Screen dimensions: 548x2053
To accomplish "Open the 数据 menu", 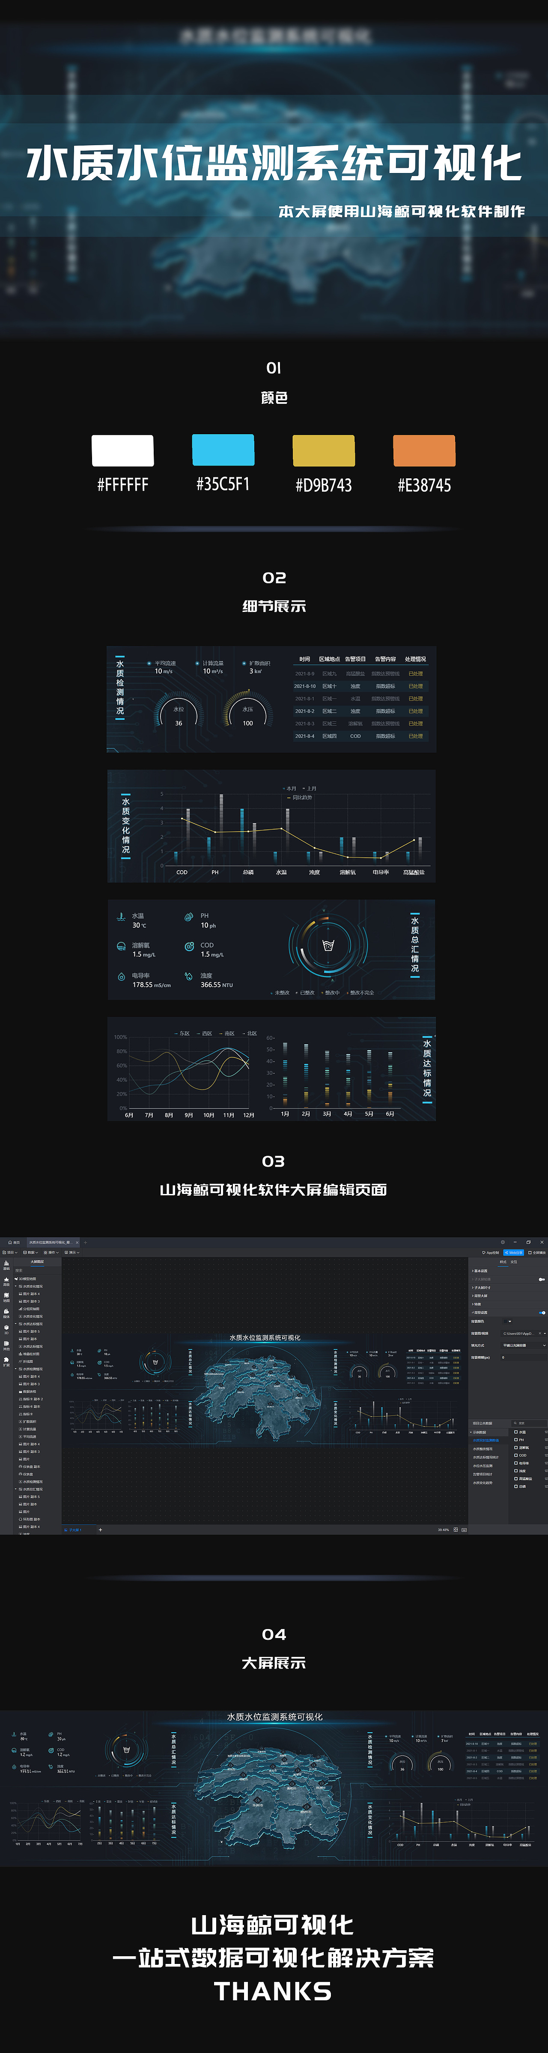I will [x=31, y=1253].
